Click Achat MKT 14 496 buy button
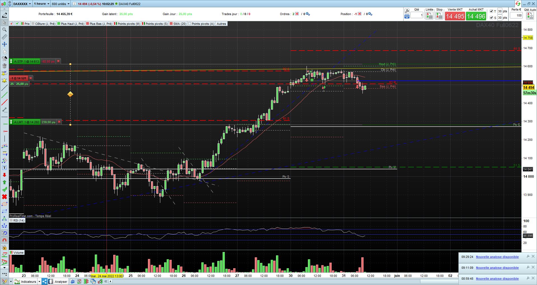The height and width of the screenshot is (285, 537). pos(476,16)
